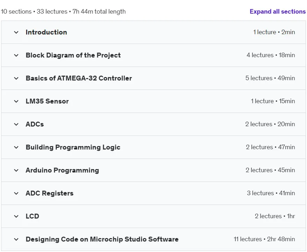Select the Introduction section title
Image resolution: width=307 pixels, height=252 pixels.
(x=46, y=32)
